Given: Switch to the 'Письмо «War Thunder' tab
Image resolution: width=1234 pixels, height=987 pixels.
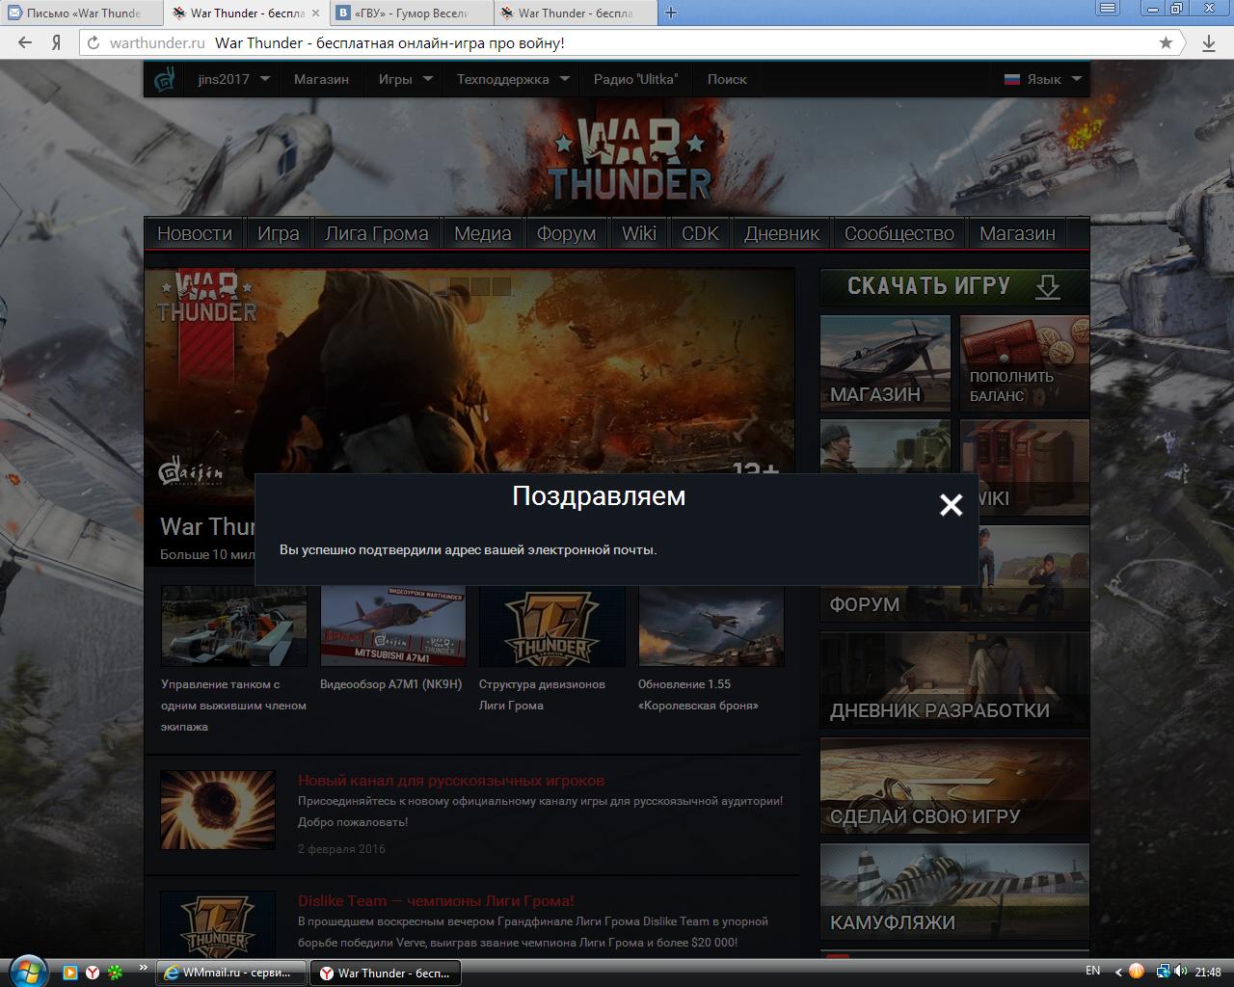Looking at the screenshot, I should [82, 13].
